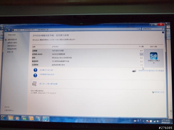The image size is (174, 130).
Task: Maximize the performance window
Action: click(x=156, y=25)
